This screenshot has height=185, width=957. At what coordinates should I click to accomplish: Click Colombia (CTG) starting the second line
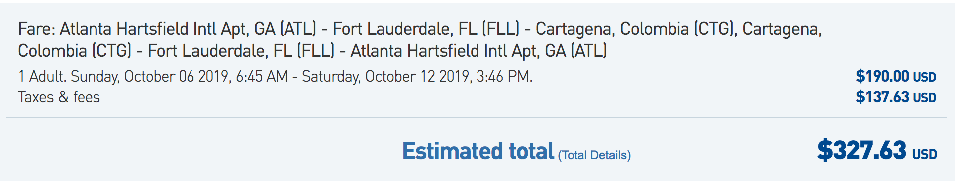click(x=75, y=51)
